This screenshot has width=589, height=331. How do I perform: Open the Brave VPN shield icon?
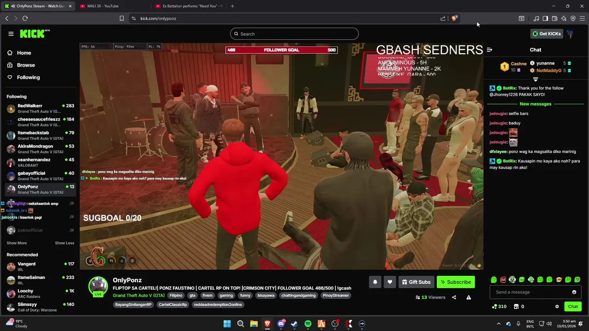[x=573, y=18]
